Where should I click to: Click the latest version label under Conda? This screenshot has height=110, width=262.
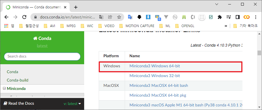click(x=42, y=46)
